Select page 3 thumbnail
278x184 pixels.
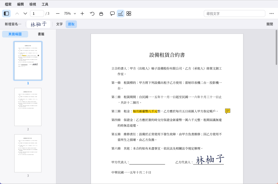(28, 153)
